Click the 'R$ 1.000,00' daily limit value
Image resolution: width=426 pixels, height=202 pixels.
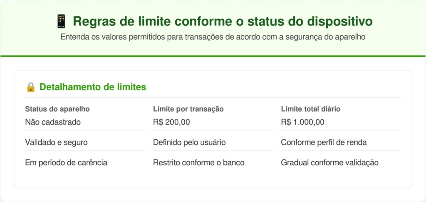303,122
